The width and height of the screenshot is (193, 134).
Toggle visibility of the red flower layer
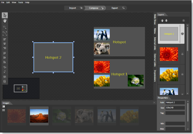pyautogui.click(x=182, y=54)
